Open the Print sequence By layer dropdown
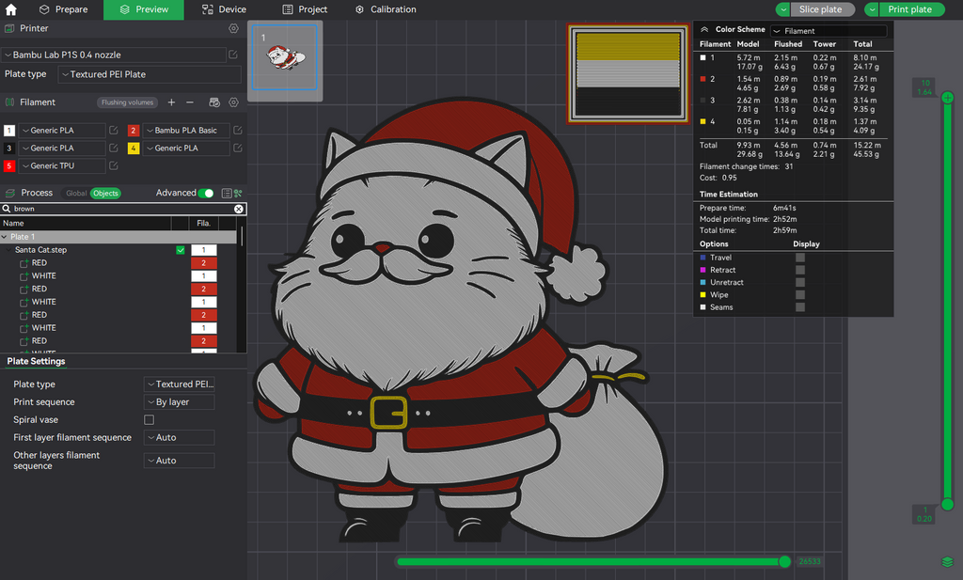Image resolution: width=963 pixels, height=580 pixels. (x=180, y=402)
